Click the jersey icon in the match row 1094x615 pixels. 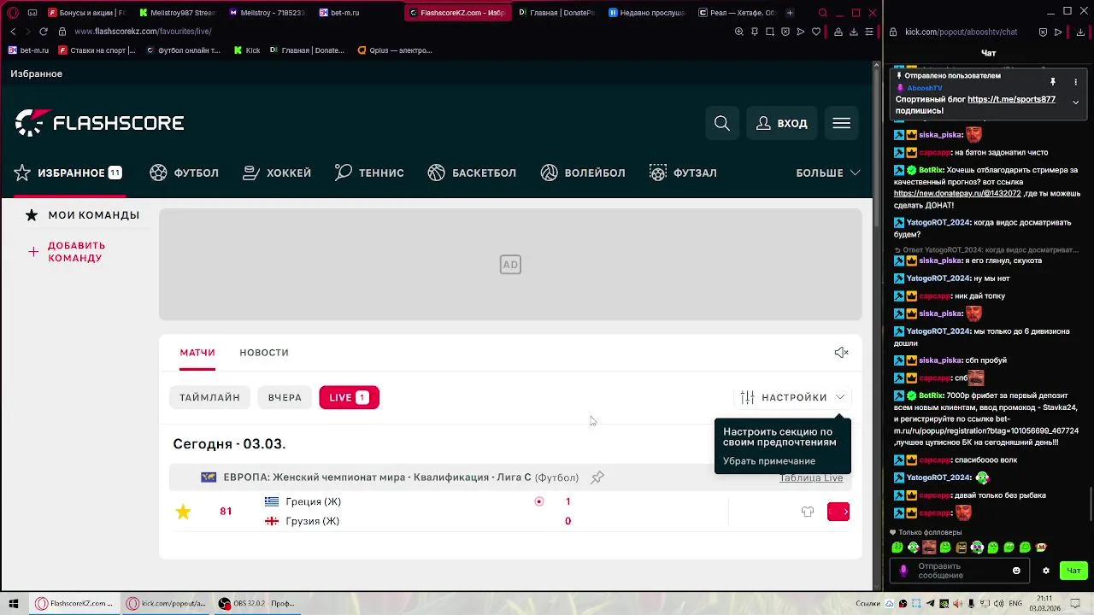[x=808, y=512]
